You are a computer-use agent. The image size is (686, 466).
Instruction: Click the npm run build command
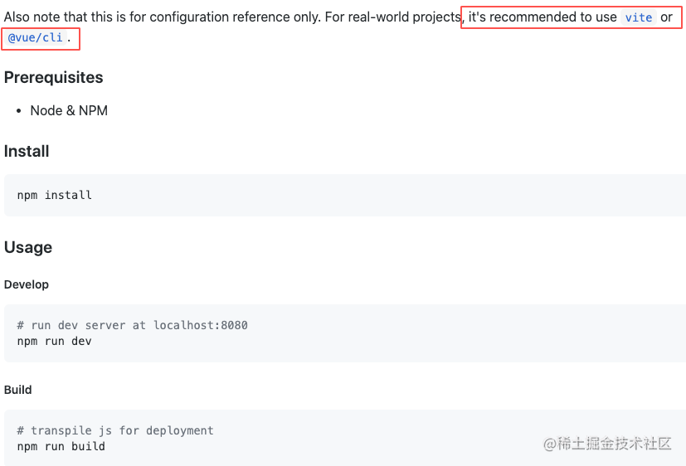61,446
